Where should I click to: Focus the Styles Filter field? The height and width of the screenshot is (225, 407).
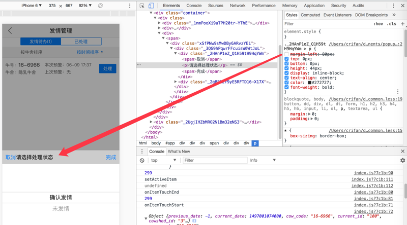[327, 24]
